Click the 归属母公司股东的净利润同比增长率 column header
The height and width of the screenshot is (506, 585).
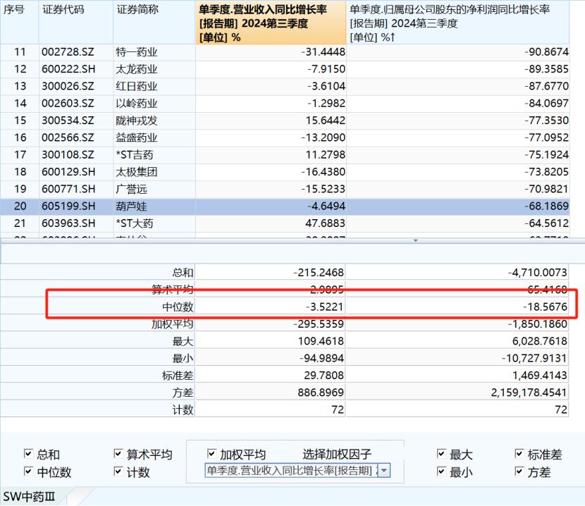tap(457, 23)
